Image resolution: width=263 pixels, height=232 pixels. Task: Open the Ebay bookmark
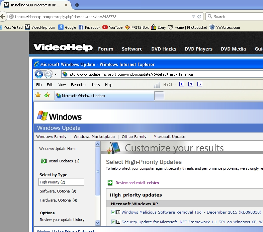pos(158,27)
